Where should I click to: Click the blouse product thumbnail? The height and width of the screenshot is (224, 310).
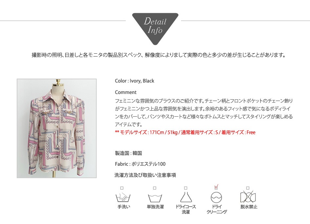point(57,128)
